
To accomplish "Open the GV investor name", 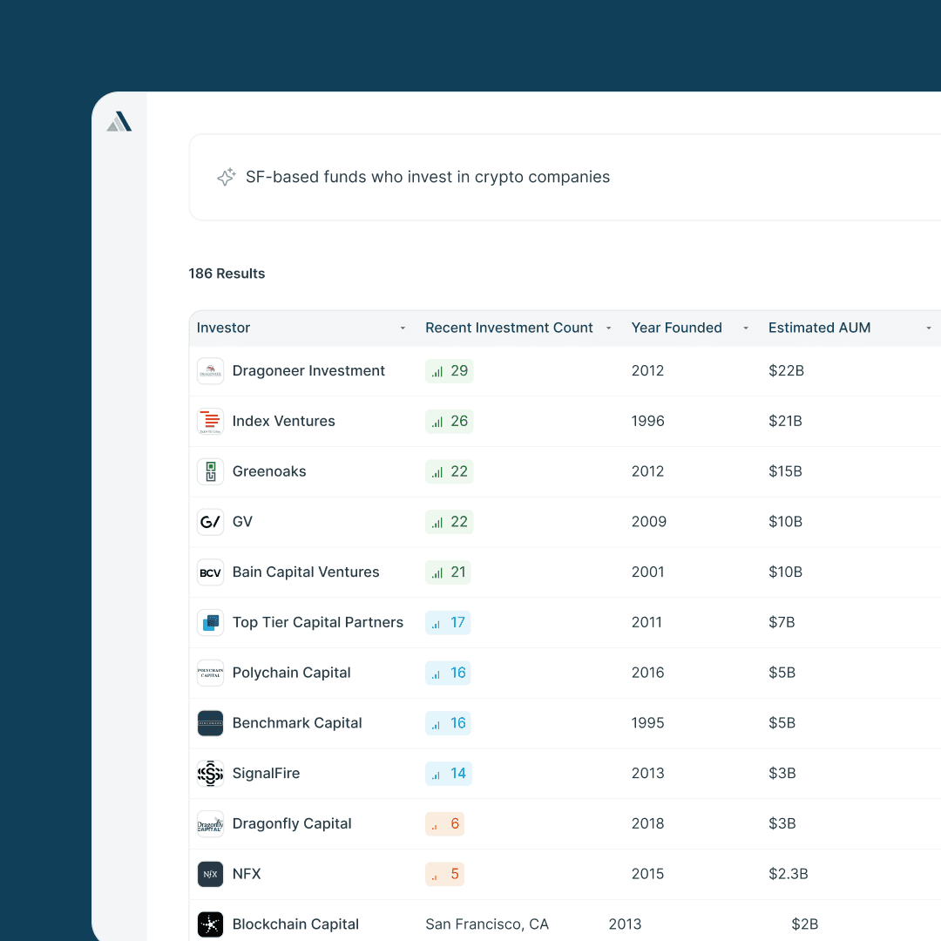I will 242,522.
